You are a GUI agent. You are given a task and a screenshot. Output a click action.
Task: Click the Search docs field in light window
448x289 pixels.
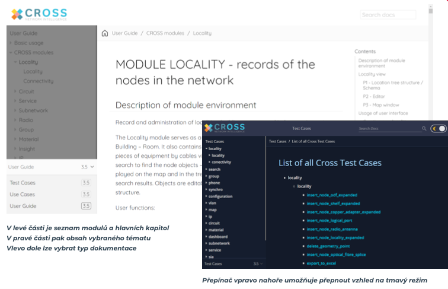388,15
